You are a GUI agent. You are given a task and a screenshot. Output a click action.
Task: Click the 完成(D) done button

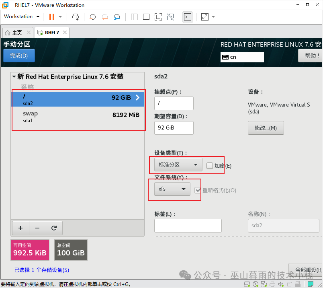pos(19,56)
